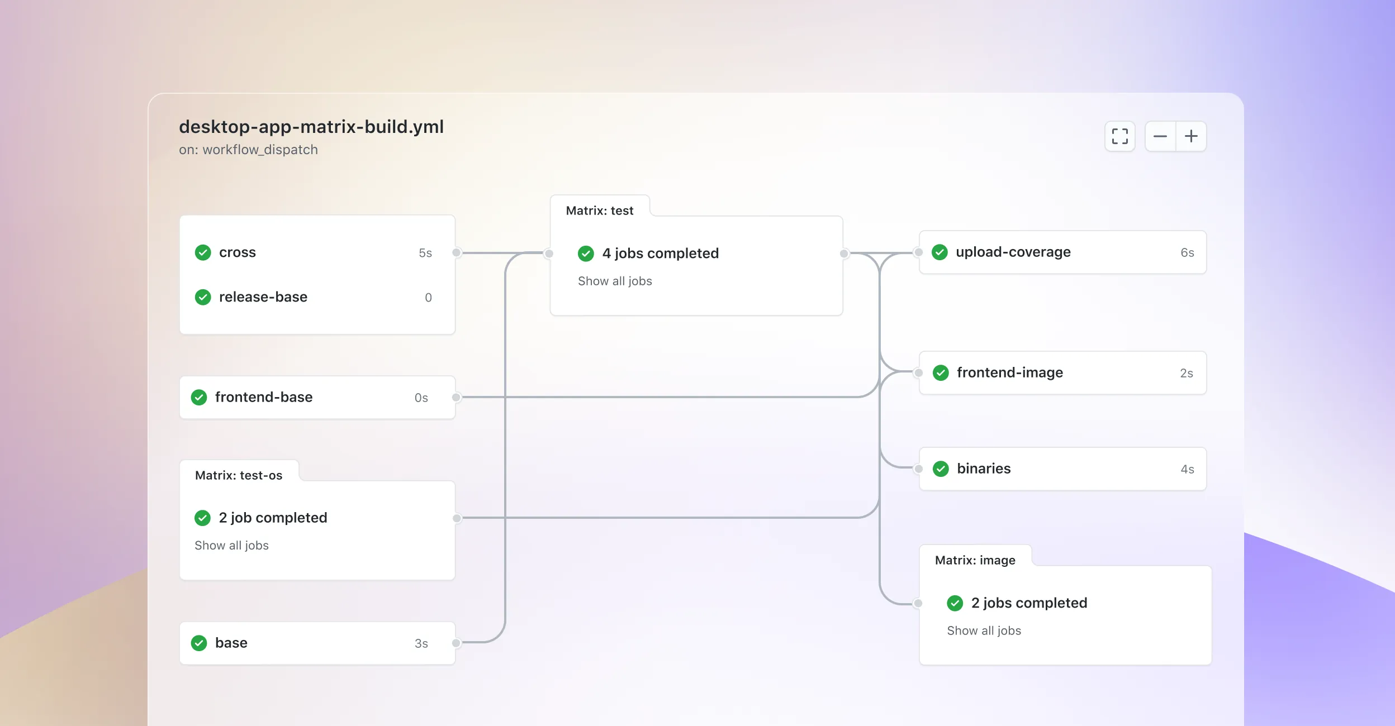Select the Matrix: image group label
The image size is (1395, 726).
tap(975, 560)
